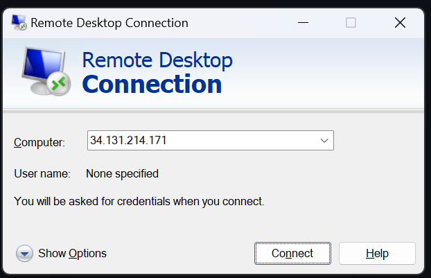Close the Remote Desktop Connection dialog
The height and width of the screenshot is (278, 431).
point(400,23)
